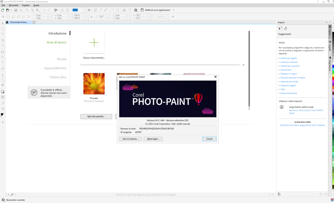The height and width of the screenshot is (203, 334).
Task: Open the Finestra menu
Action: click(x=26, y=5)
